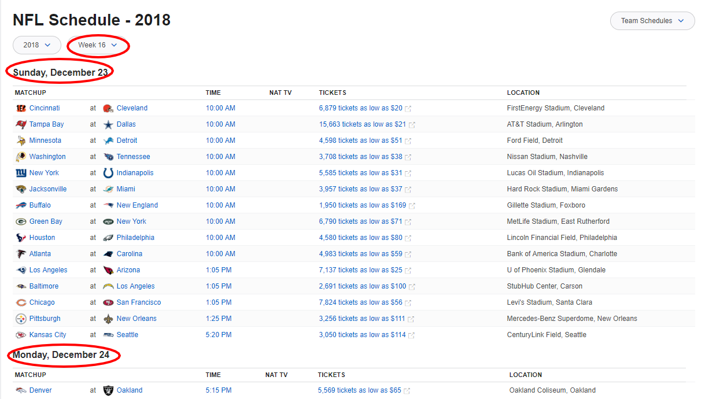Screen dimensions: 705x399
Task: Click external-link icon beside Denver tickets
Action: 407,391
